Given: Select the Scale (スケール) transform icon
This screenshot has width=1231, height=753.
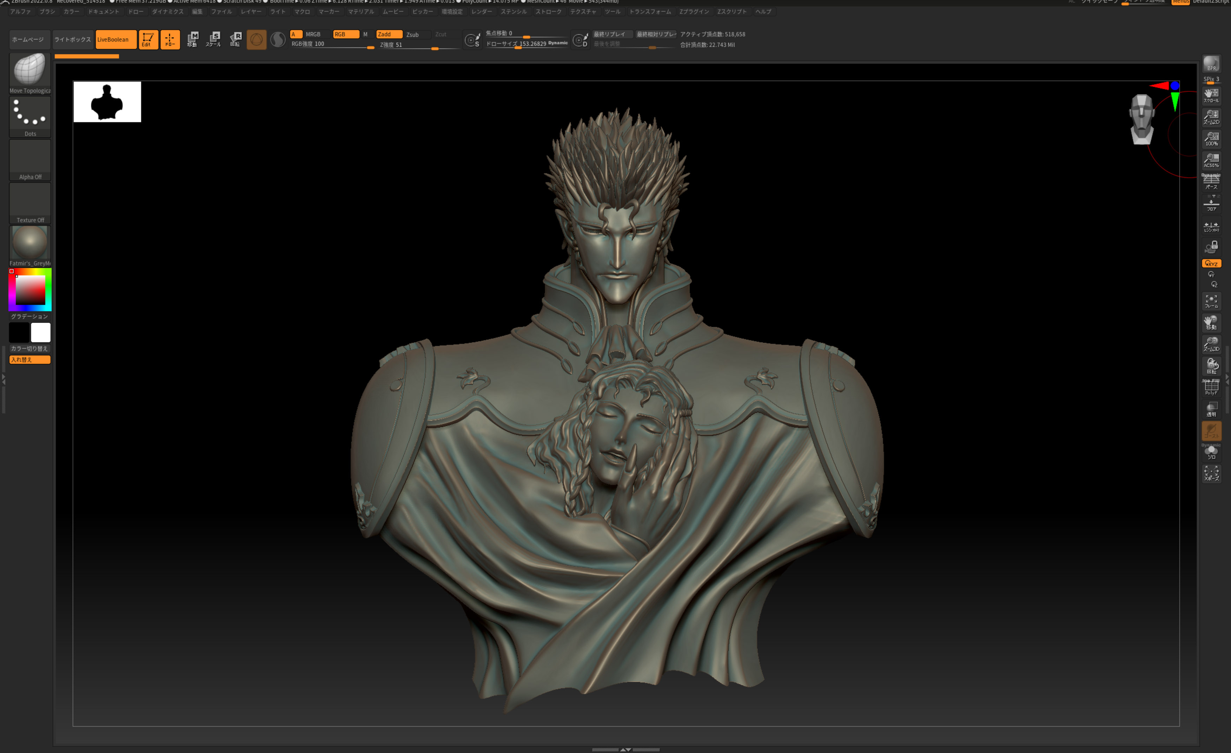Looking at the screenshot, I should pyautogui.click(x=214, y=39).
